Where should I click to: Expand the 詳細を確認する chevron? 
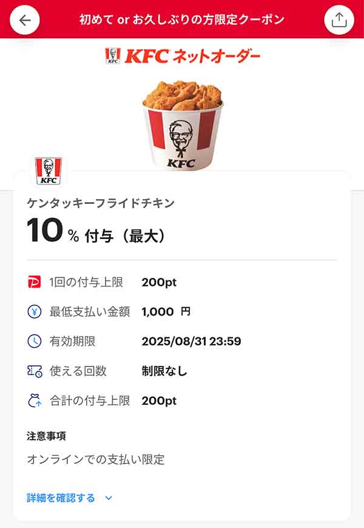(109, 498)
